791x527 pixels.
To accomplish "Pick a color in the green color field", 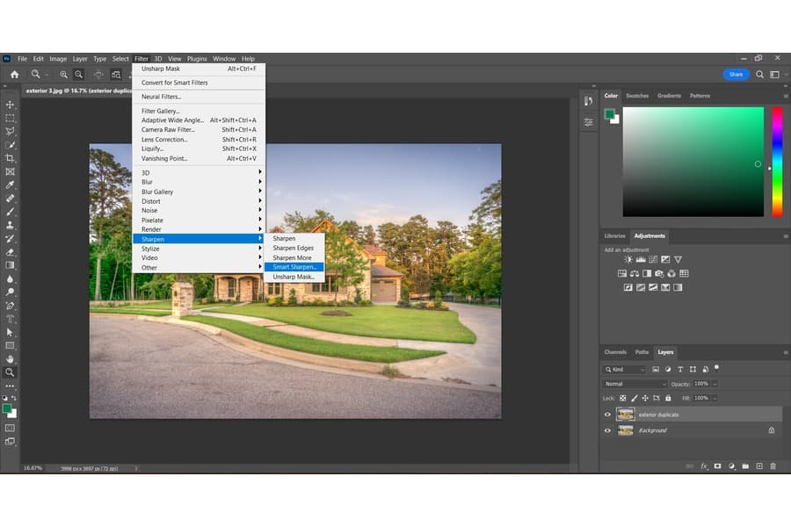I will tap(693, 162).
